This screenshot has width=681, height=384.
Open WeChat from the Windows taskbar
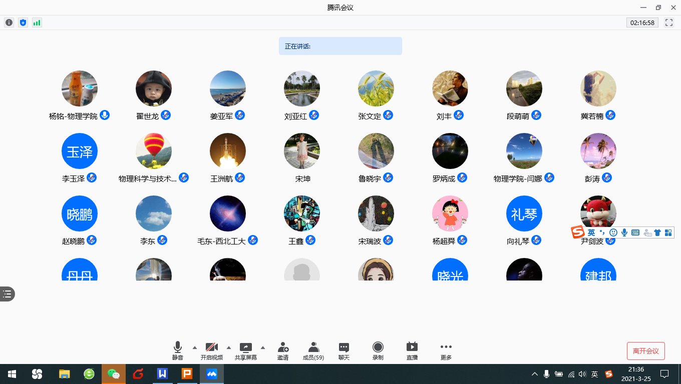[x=114, y=374]
